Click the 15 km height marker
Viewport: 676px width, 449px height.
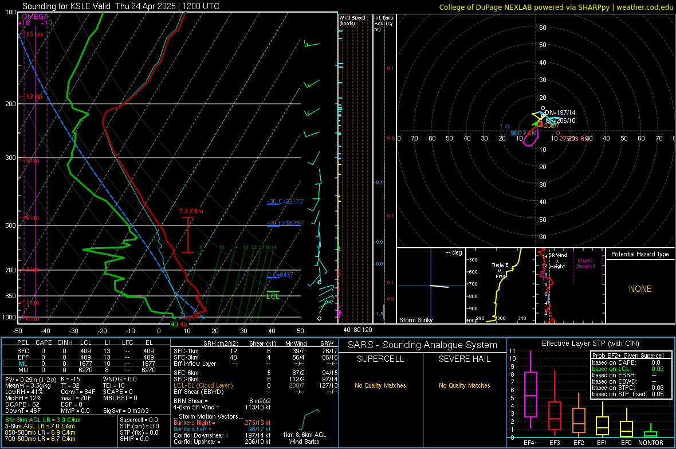[34, 34]
